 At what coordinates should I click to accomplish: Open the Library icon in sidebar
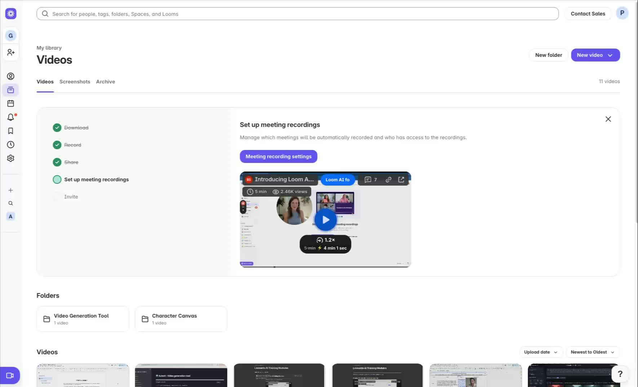11,90
